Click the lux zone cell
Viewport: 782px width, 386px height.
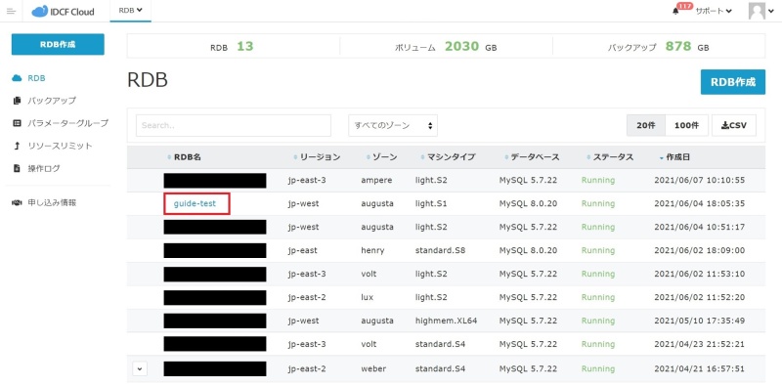(368, 297)
